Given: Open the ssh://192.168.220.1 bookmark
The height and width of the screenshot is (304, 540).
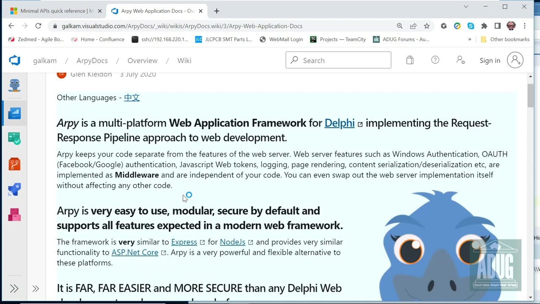Looking at the screenshot, I should (160, 39).
